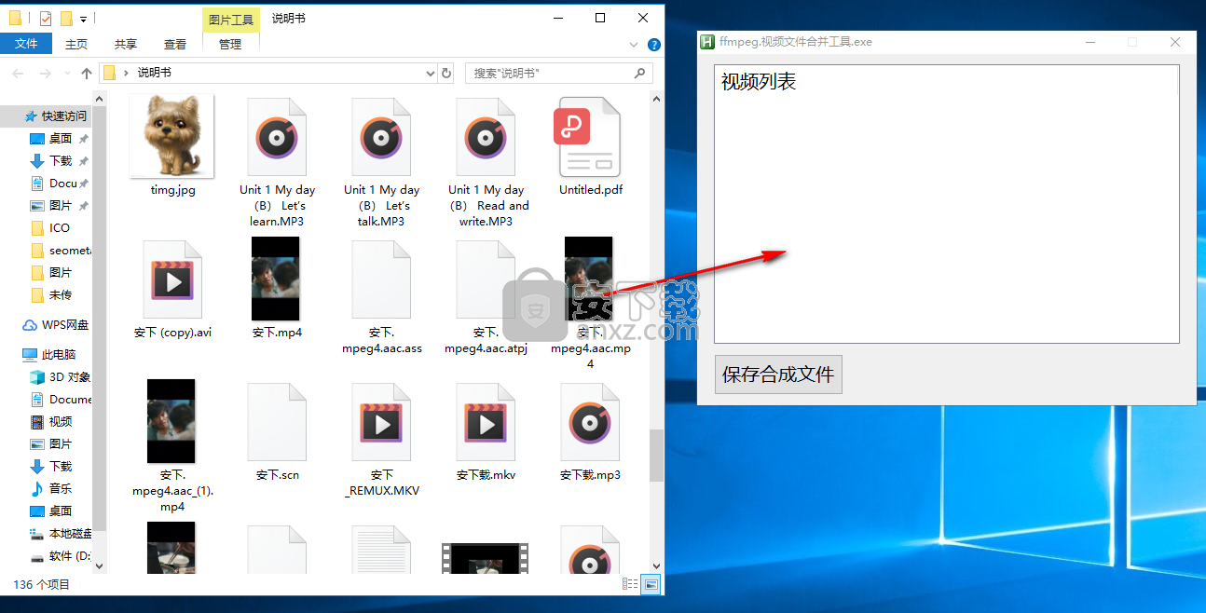The height and width of the screenshot is (613, 1206).
Task: Click the 搜索"说明书" search field
Action: pos(550,73)
